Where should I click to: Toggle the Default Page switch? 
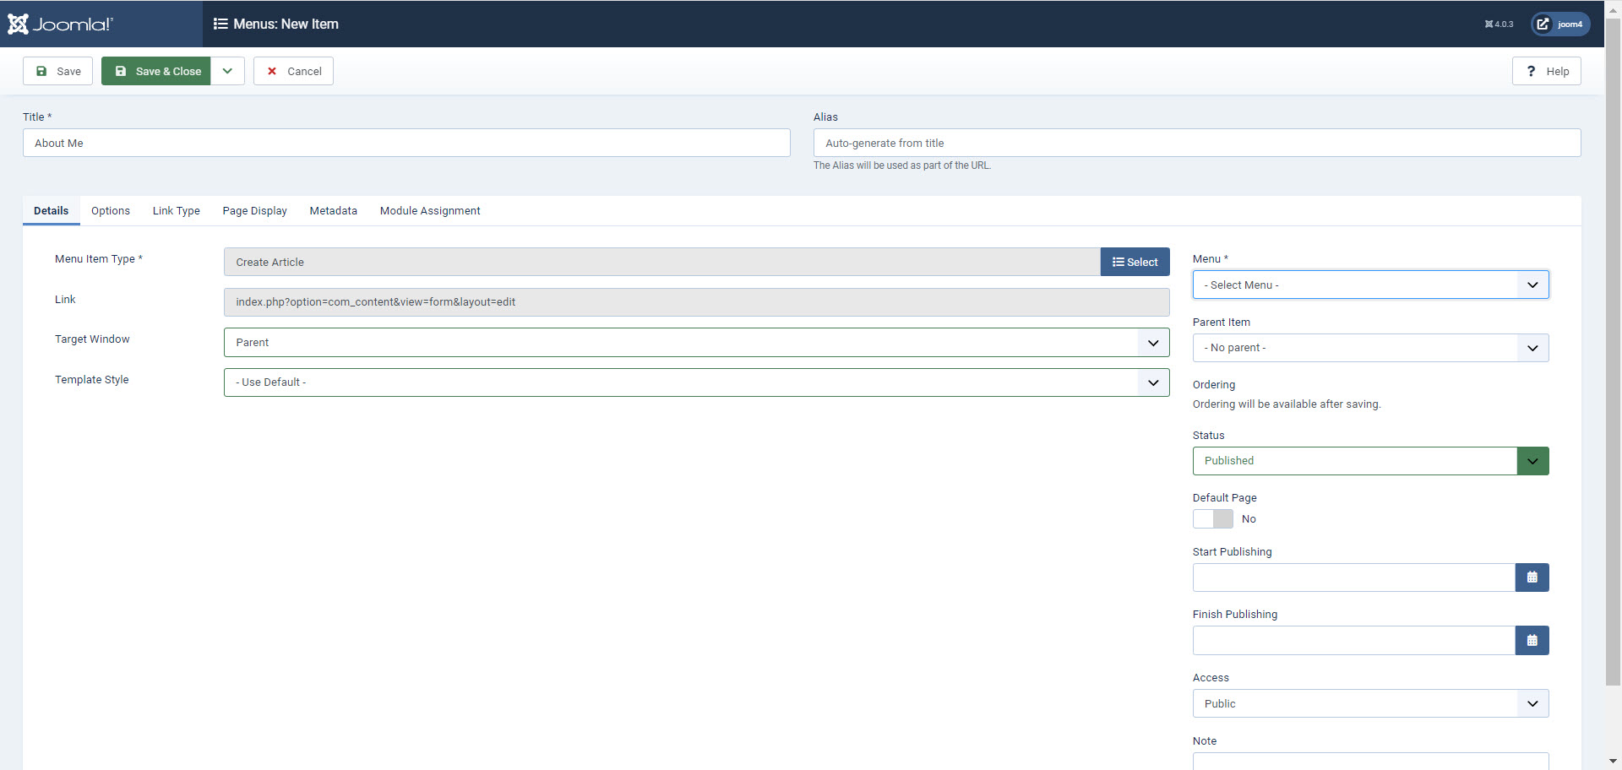point(1212,518)
